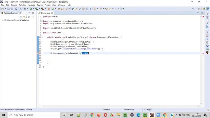Click the Save icon in toolbar
The width and height of the screenshot is (210, 118).
tap(8, 9)
